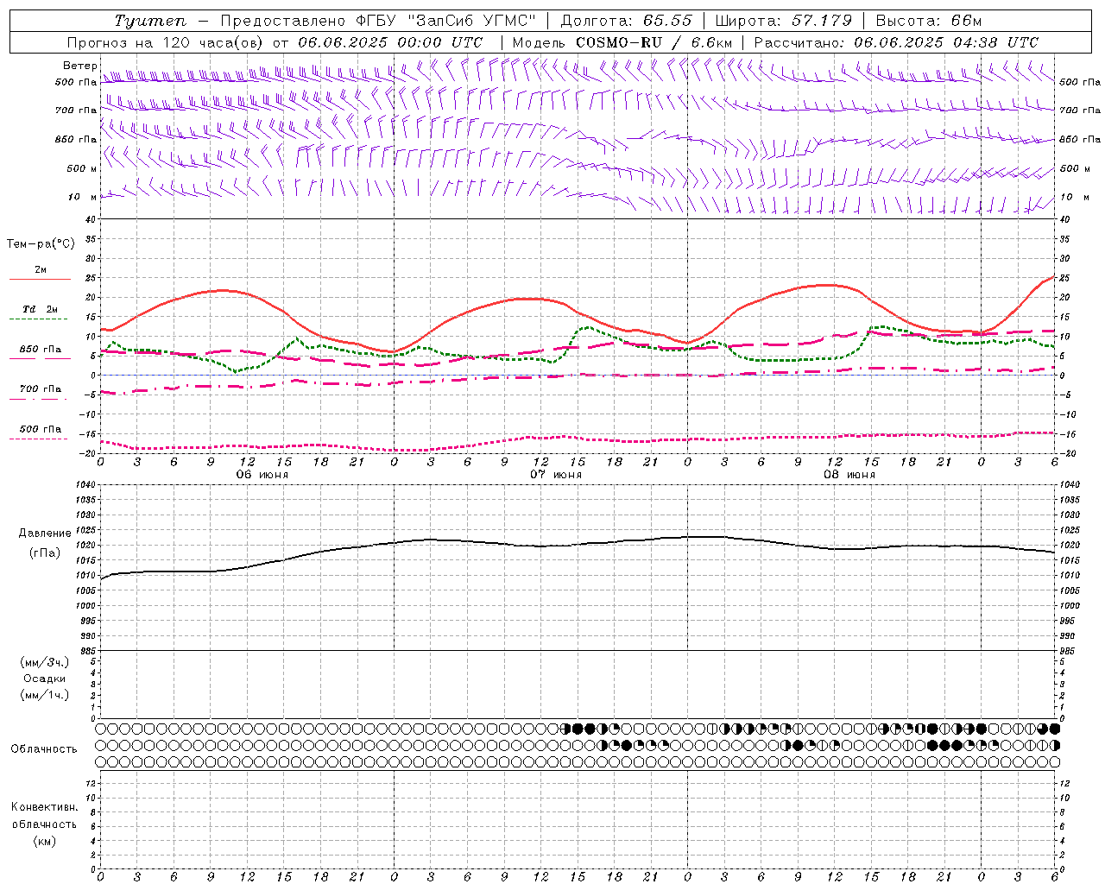
Task: Click the "Широта: 57.179" latitude value
Action: 783,21
